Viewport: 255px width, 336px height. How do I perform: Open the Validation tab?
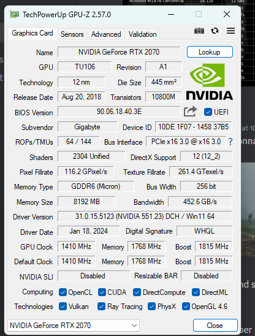click(x=142, y=34)
